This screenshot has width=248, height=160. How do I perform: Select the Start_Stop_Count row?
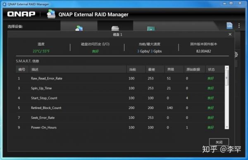click(120, 98)
